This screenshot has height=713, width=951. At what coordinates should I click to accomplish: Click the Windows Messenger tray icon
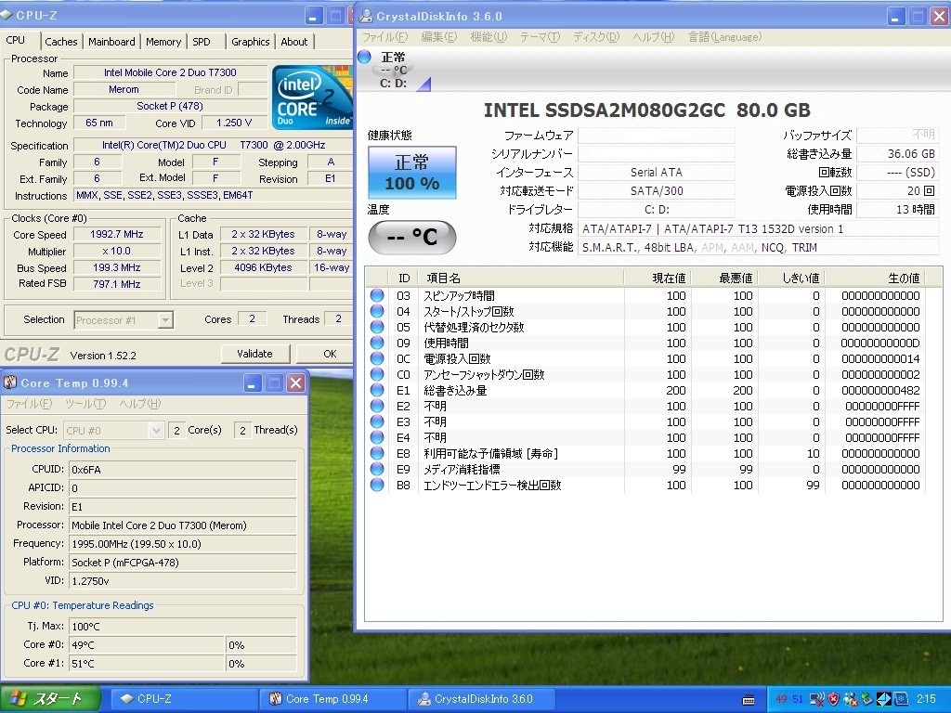[x=850, y=699]
